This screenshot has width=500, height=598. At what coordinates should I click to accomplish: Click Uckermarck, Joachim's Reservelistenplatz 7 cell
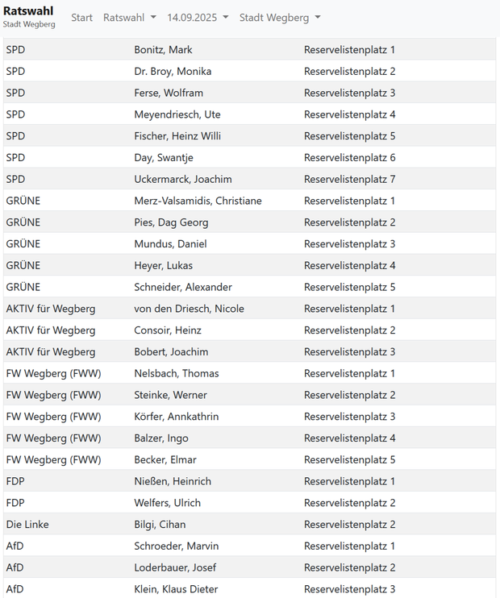coord(349,179)
